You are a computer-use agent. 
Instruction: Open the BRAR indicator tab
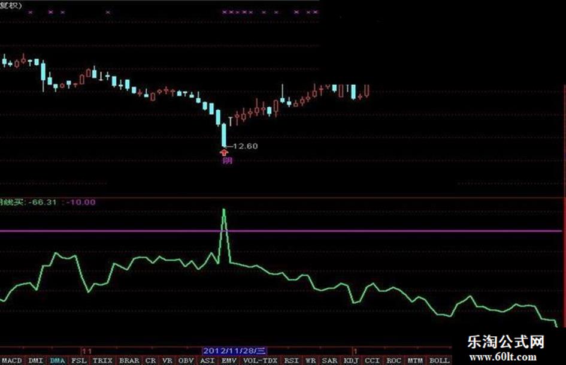point(129,360)
